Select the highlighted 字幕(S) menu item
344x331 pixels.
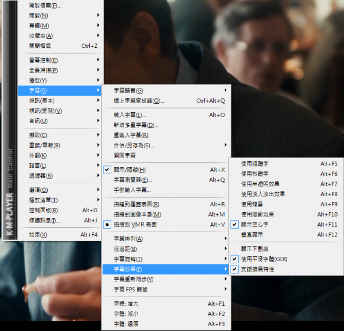pyautogui.click(x=59, y=90)
